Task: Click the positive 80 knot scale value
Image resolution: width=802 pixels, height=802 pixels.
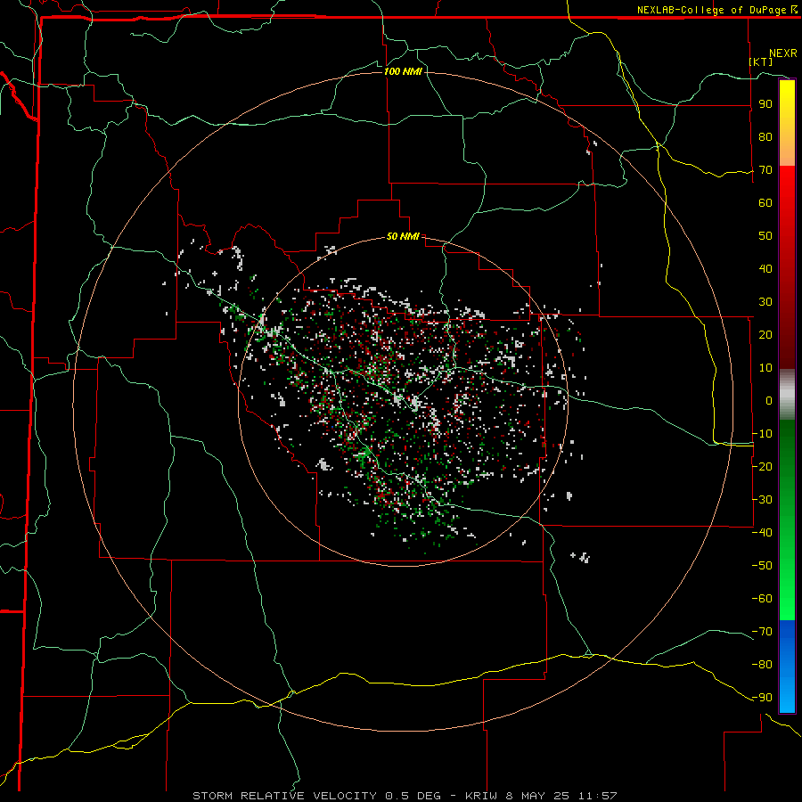Action: (765, 136)
